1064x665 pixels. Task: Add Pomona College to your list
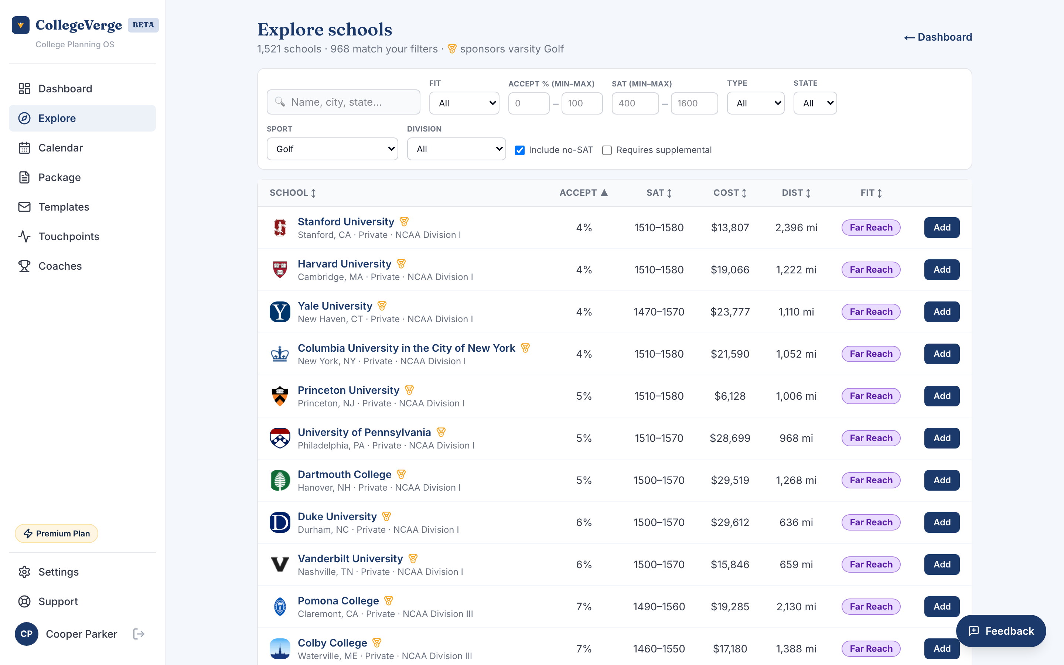pos(942,607)
